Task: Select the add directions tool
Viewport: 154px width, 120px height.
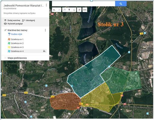Action: click(x=79, y=10)
